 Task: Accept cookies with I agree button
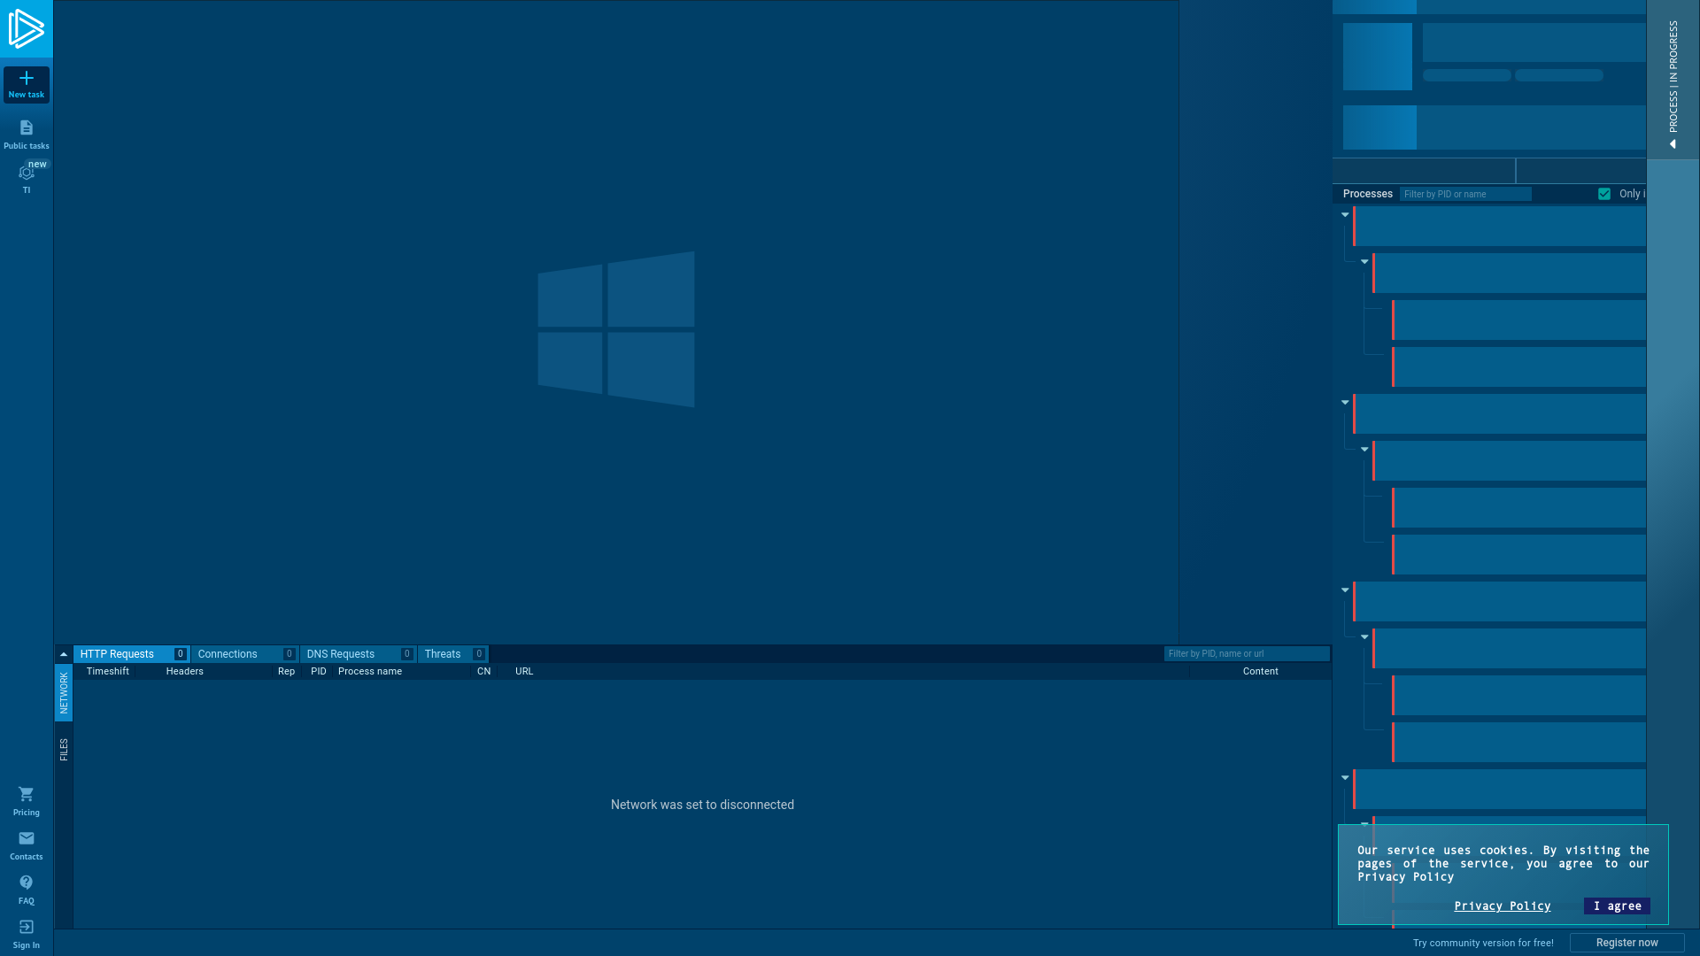click(x=1617, y=906)
